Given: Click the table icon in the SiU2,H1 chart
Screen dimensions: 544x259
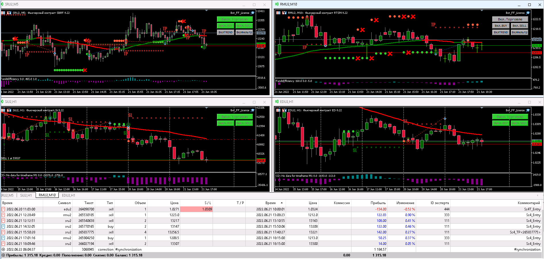Looking at the screenshot, I should 3,110.
